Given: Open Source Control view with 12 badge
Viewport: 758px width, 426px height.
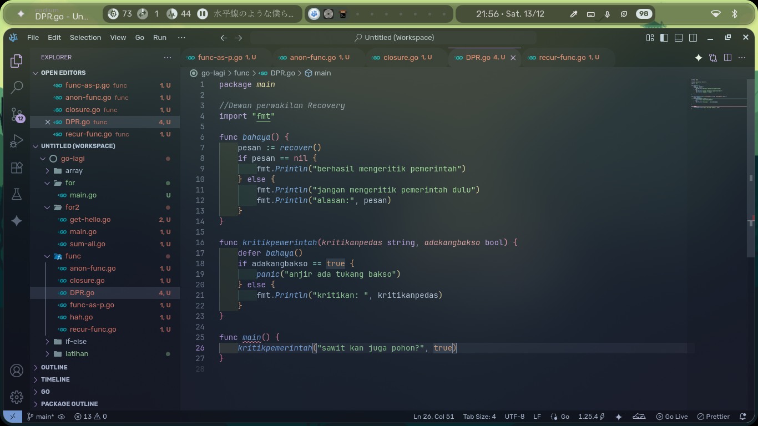Looking at the screenshot, I should 17,114.
